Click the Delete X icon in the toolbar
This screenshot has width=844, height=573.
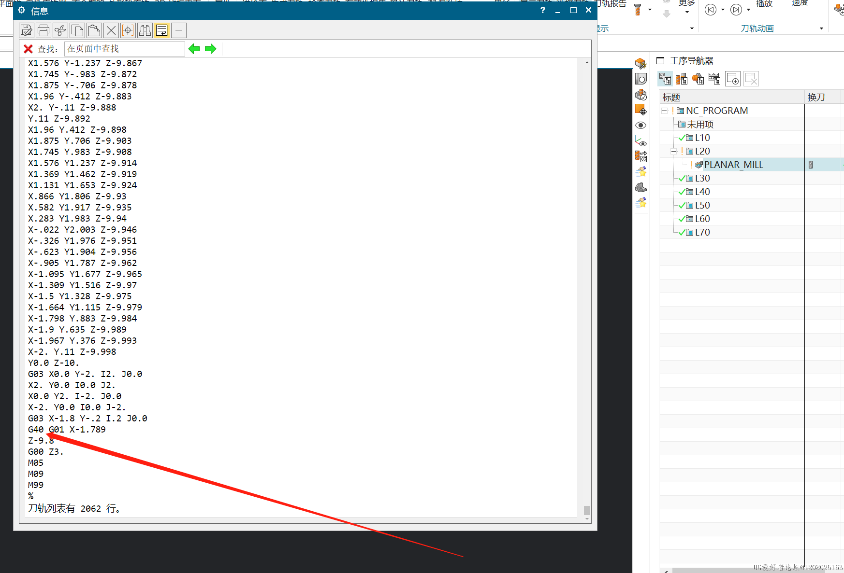pos(111,30)
